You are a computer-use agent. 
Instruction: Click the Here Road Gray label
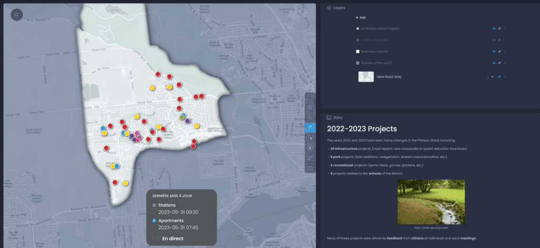click(389, 77)
